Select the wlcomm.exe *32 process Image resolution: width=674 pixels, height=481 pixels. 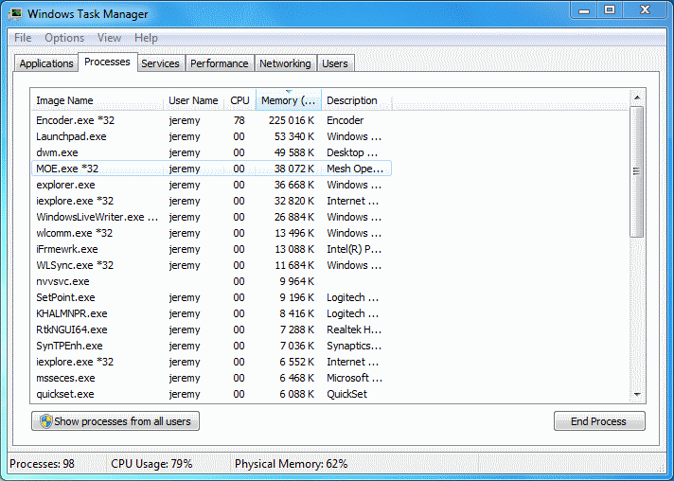pos(211,233)
